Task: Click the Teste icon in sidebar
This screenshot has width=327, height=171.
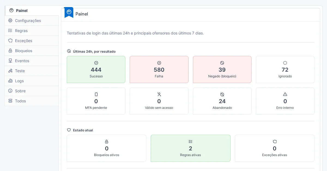Action: [x=10, y=71]
